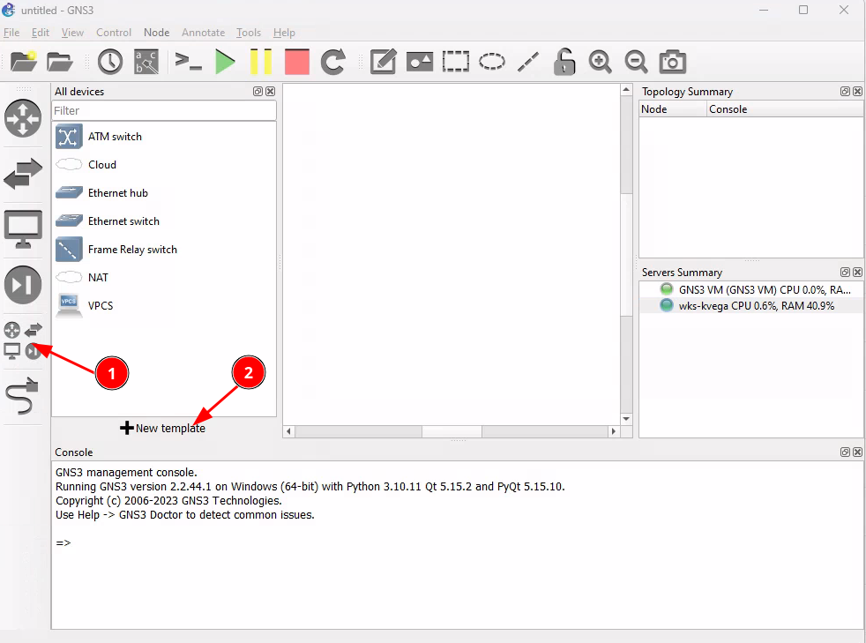Screen dimensions: 866x643
Task: Open the Tools menu
Action: pos(249,33)
